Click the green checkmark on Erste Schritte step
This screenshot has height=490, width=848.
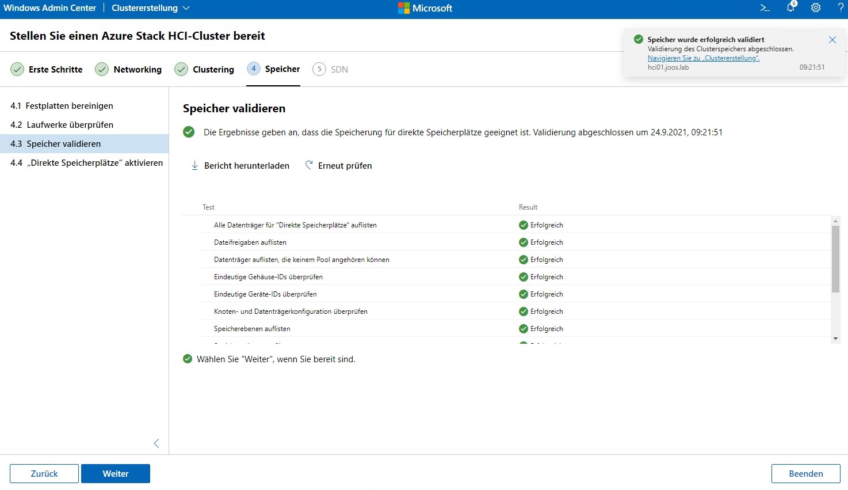point(17,69)
